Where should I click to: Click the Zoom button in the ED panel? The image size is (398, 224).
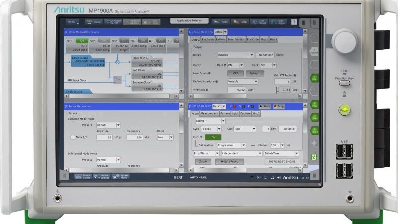[x=203, y=161]
